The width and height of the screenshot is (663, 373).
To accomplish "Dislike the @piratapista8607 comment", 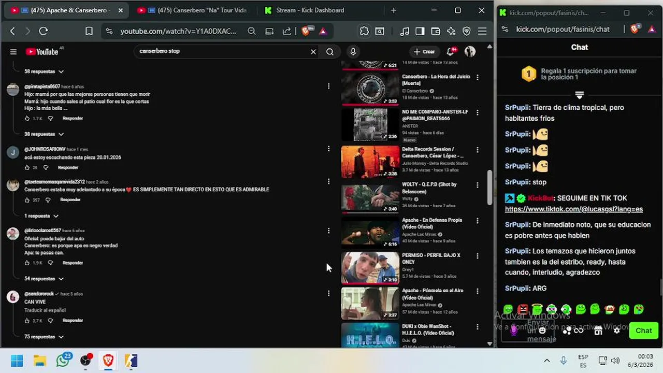I will point(50,119).
